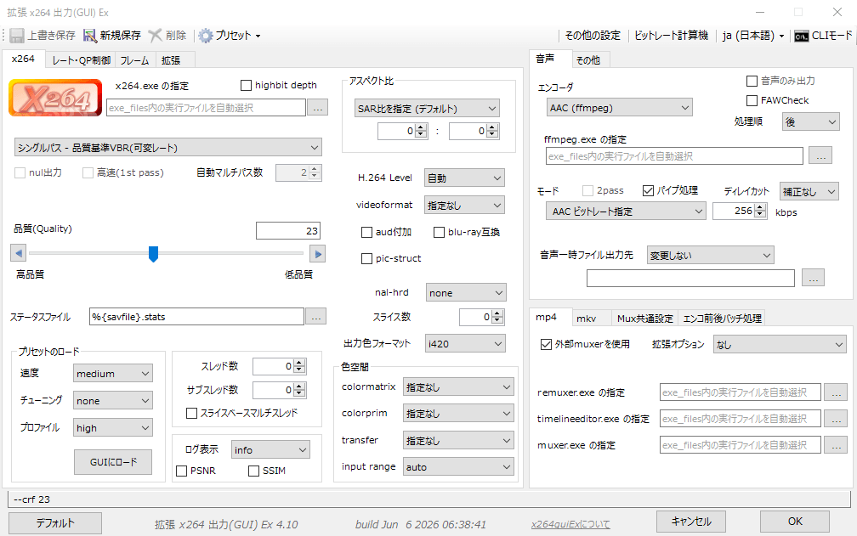Image resolution: width=857 pixels, height=536 pixels.
Task: Toggle blu-ray互換 checkbox
Action: [439, 233]
